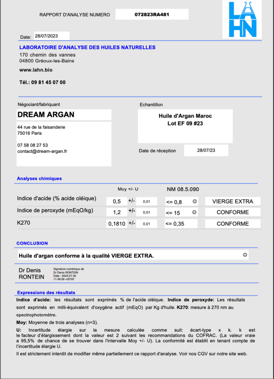Click the K270 mean value 0,1810

pyautogui.click(x=117, y=224)
